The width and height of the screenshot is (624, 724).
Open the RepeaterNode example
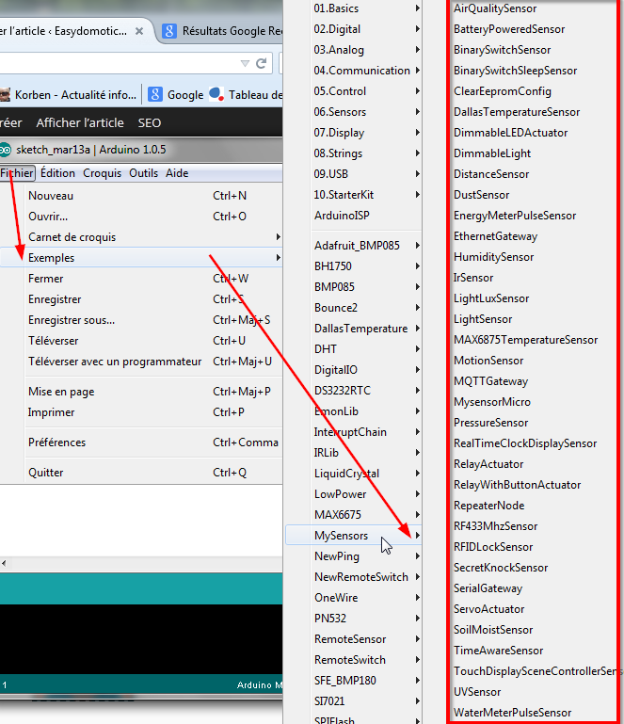(488, 506)
